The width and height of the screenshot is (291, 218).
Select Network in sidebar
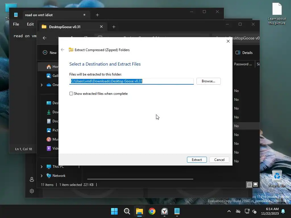(x=56, y=175)
